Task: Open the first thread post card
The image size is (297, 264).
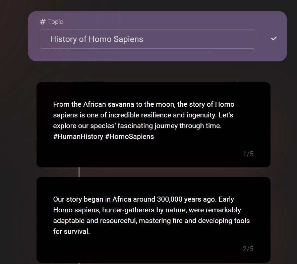Action: pos(154,125)
